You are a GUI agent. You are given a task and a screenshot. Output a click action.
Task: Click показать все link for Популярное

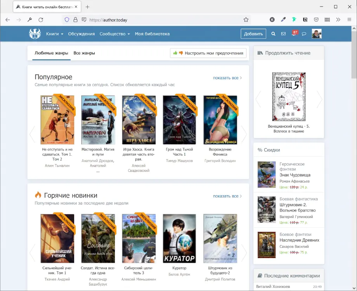(x=225, y=78)
